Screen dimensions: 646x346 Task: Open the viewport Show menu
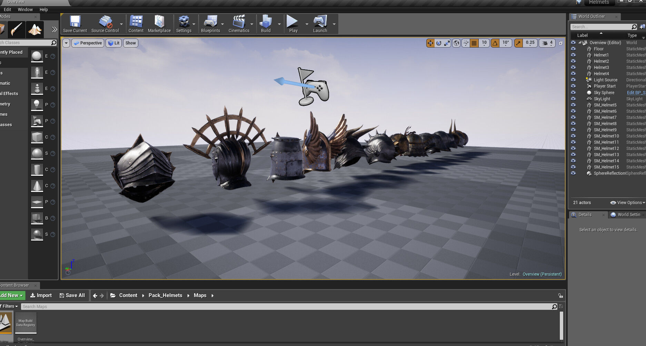[131, 43]
